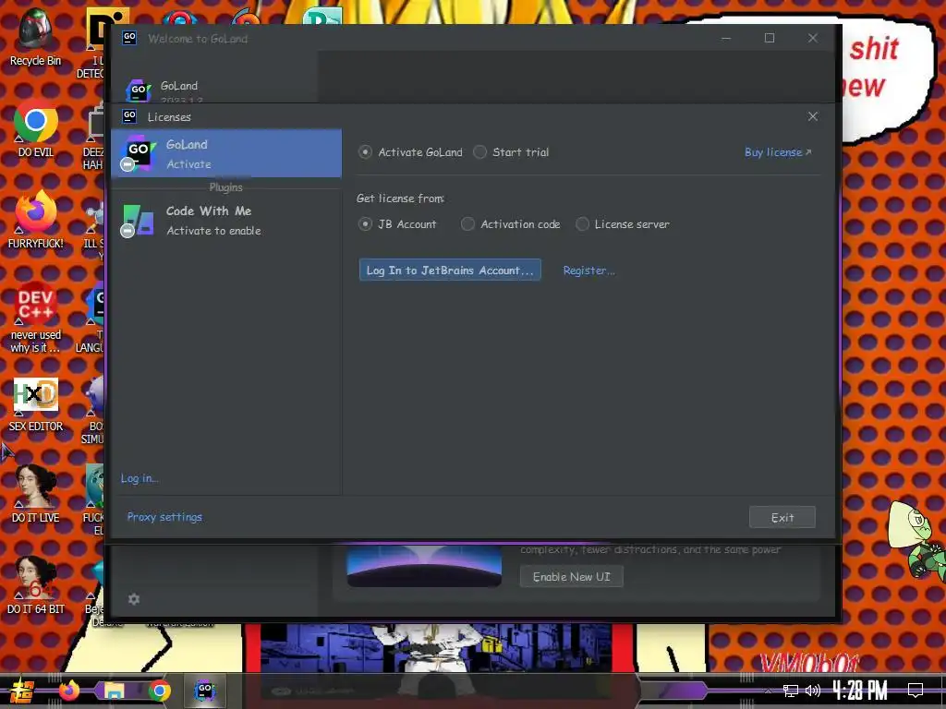
Task: Click the Code With Me plugin icon
Action: [137, 221]
